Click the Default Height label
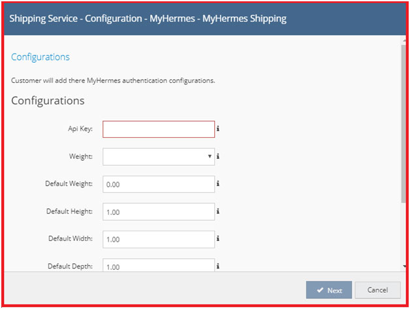 pos(69,211)
